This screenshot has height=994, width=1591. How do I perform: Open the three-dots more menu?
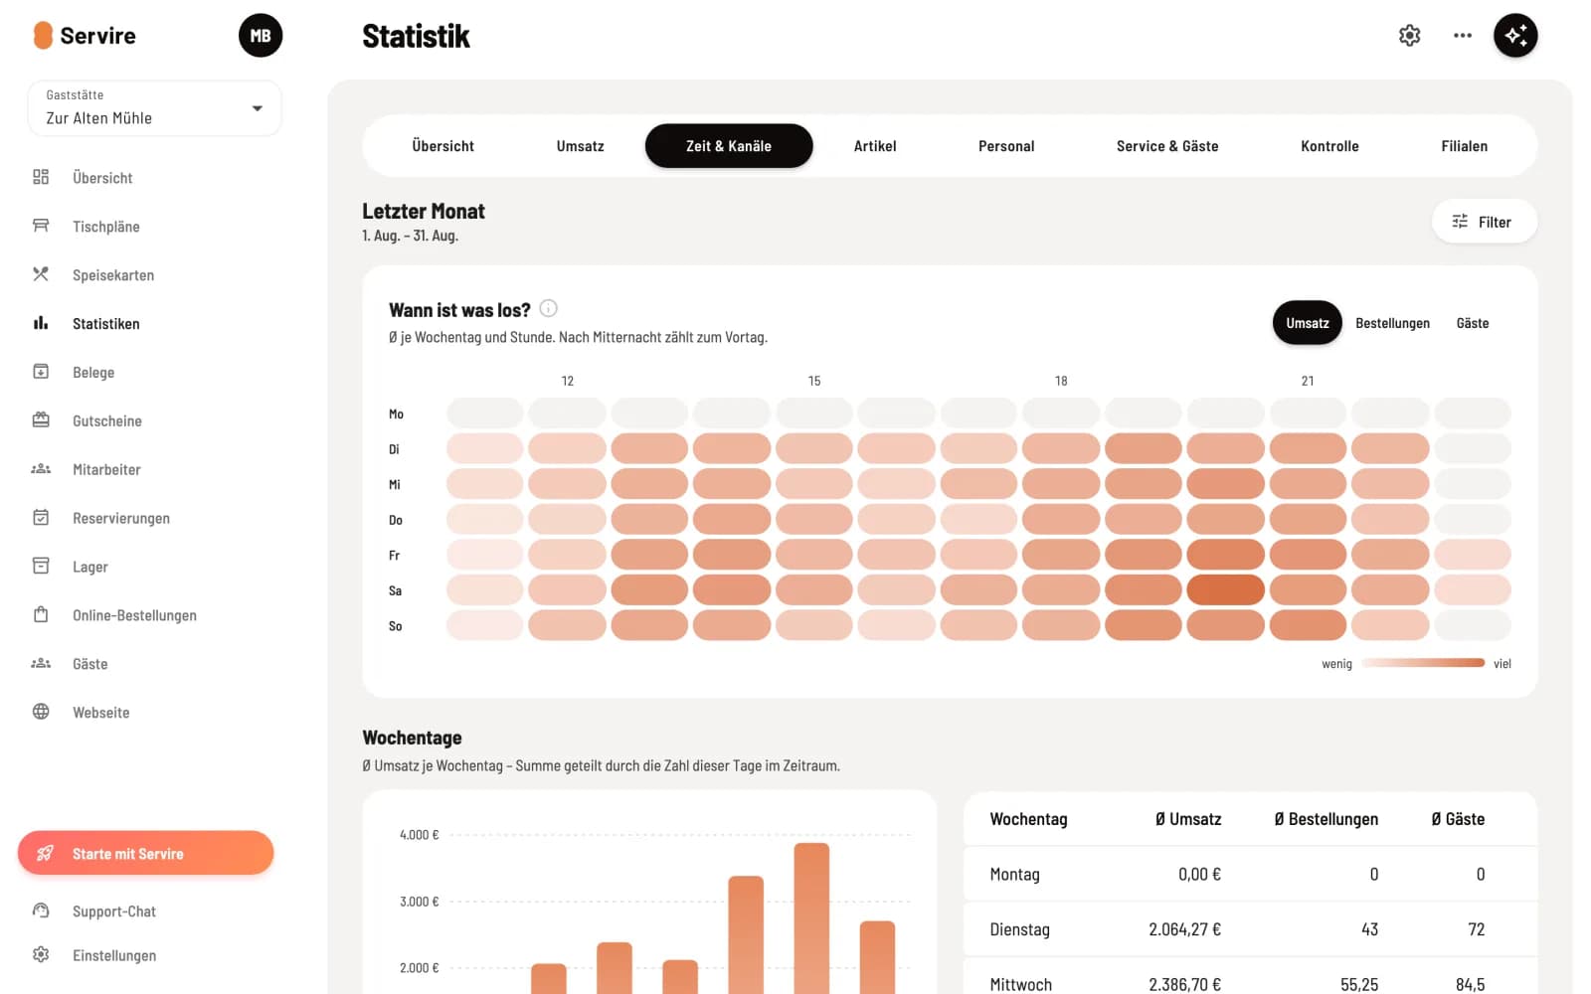point(1463,36)
